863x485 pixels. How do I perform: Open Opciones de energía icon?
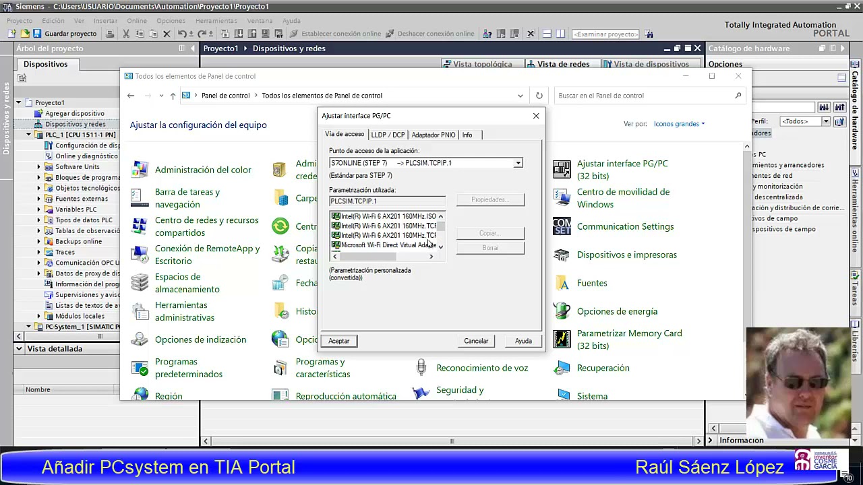click(562, 311)
